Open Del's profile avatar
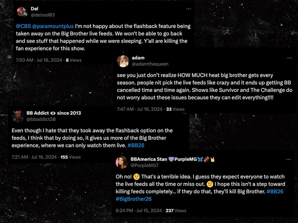 coord(22,11)
